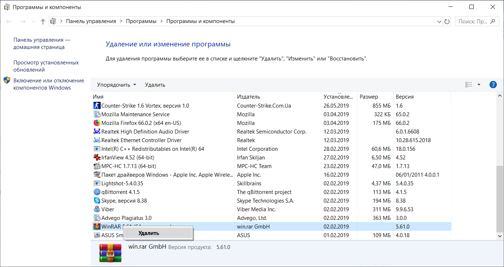Click the IrfanView 4.52 icon

(97, 158)
